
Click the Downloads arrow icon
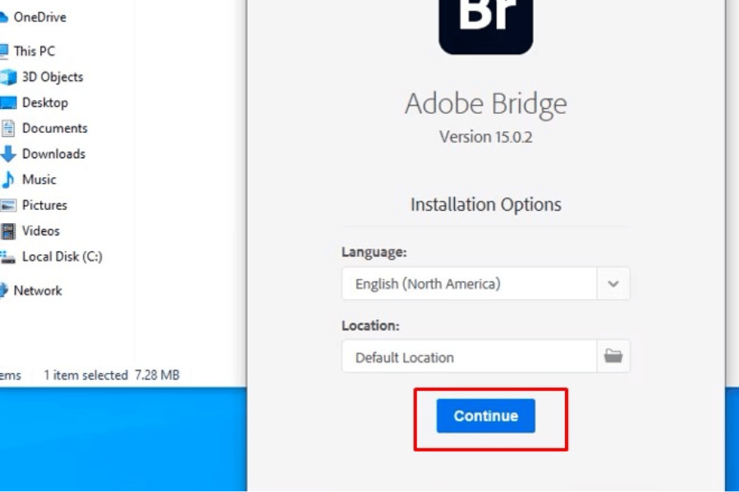pyautogui.click(x=8, y=154)
